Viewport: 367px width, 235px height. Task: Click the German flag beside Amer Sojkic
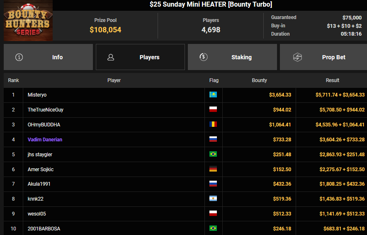[213, 169]
